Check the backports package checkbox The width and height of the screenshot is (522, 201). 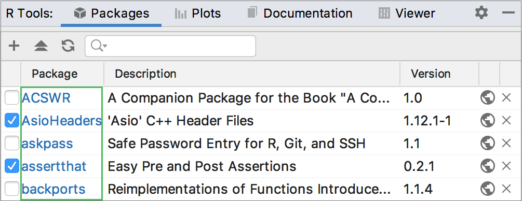coord(12,189)
